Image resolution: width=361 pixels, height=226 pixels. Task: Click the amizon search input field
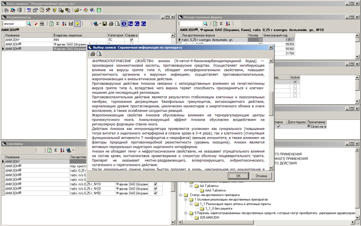pyautogui.click(x=14, y=24)
